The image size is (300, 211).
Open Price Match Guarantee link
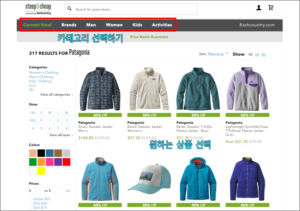pos(149,37)
